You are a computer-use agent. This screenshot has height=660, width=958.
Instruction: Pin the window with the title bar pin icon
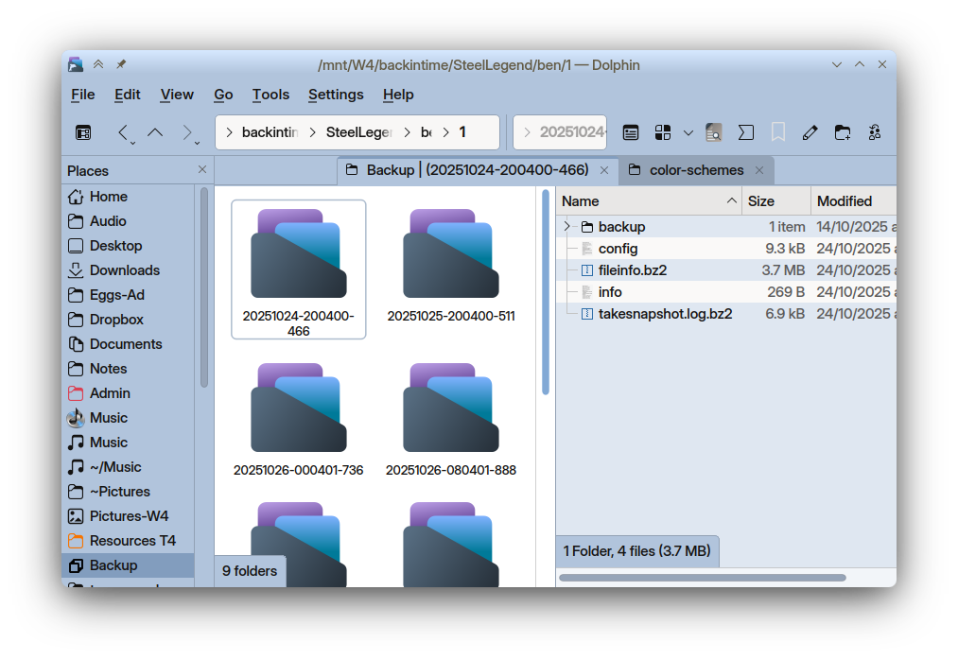coord(121,64)
